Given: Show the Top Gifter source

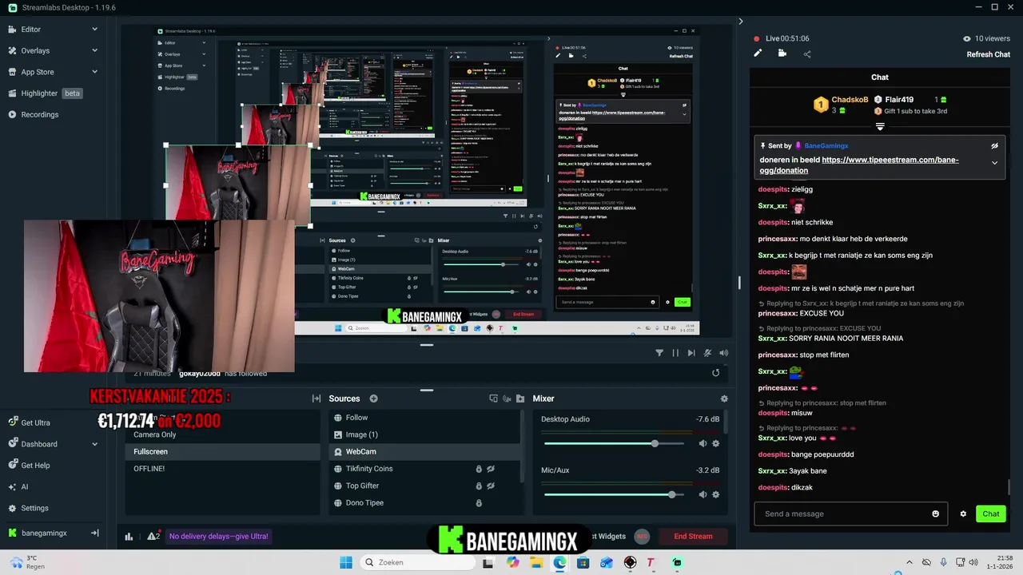Looking at the screenshot, I should [492, 486].
